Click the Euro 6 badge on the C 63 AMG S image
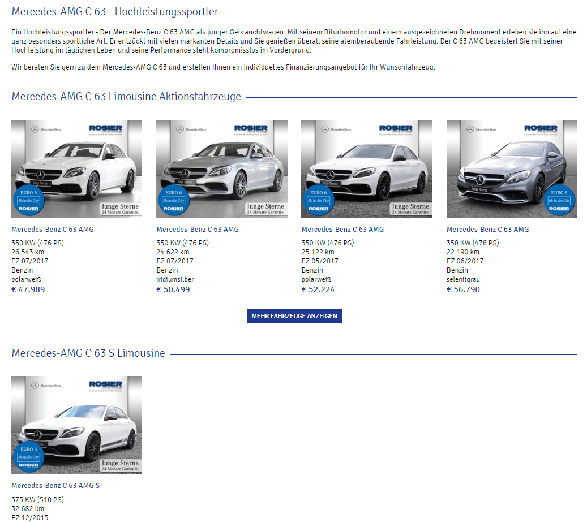 point(28,457)
